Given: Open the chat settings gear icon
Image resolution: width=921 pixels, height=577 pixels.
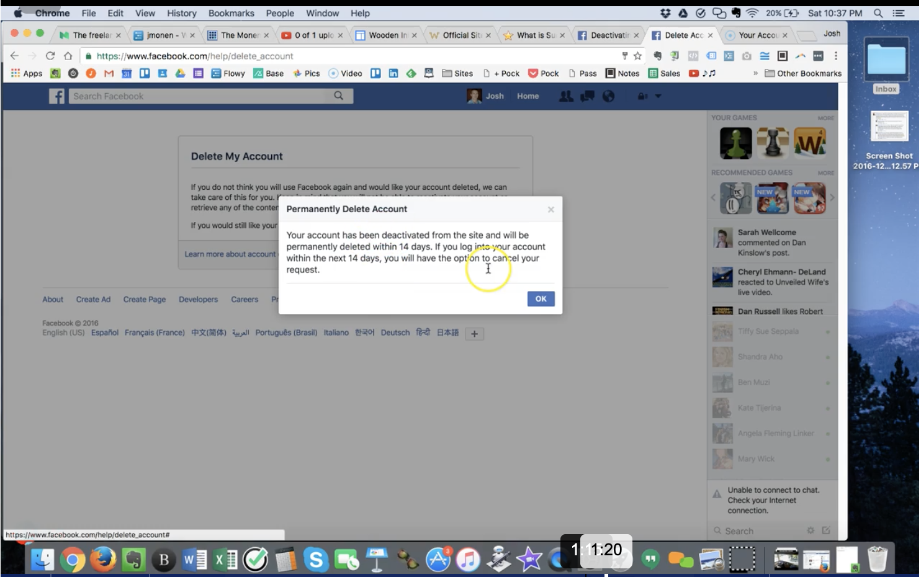Looking at the screenshot, I should pyautogui.click(x=810, y=530).
